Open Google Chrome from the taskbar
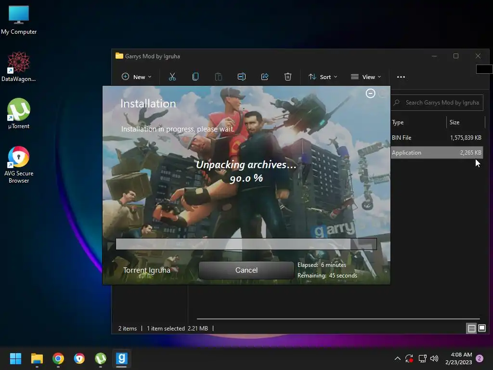Screen dimensions: 493x370 click(58, 358)
